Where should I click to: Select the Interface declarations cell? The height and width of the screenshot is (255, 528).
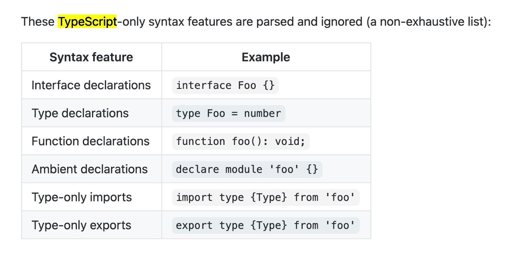pyautogui.click(x=91, y=85)
